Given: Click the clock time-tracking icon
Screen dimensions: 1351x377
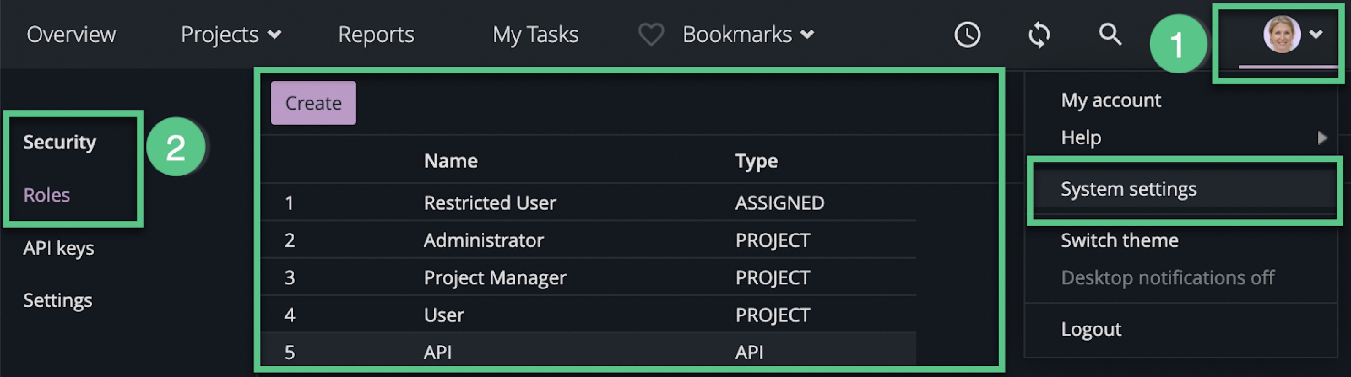Looking at the screenshot, I should click(x=967, y=35).
